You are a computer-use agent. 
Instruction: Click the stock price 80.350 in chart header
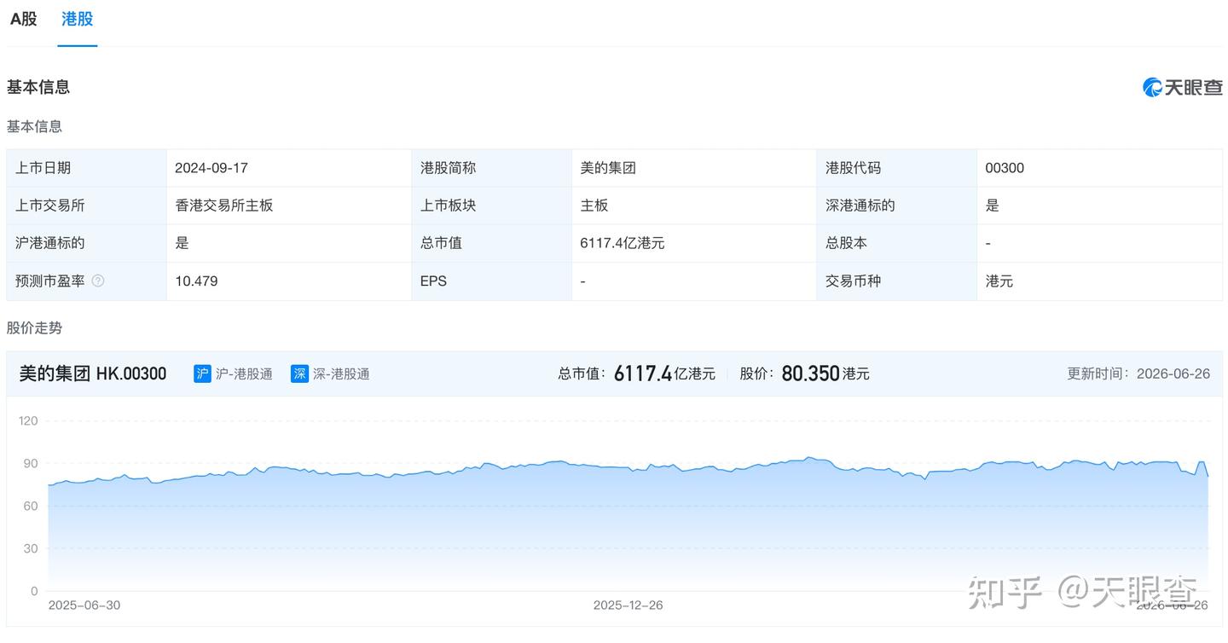pyautogui.click(x=811, y=374)
